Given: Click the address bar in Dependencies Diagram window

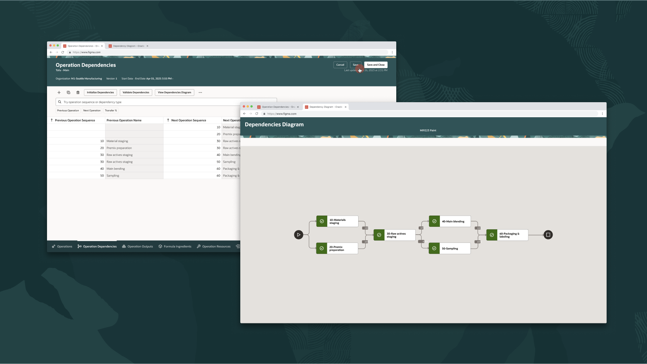Looking at the screenshot, I should pyautogui.click(x=429, y=114).
